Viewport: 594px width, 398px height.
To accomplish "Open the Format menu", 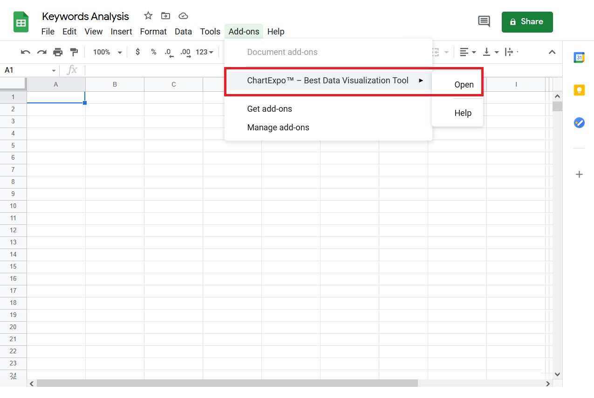I will pos(153,32).
